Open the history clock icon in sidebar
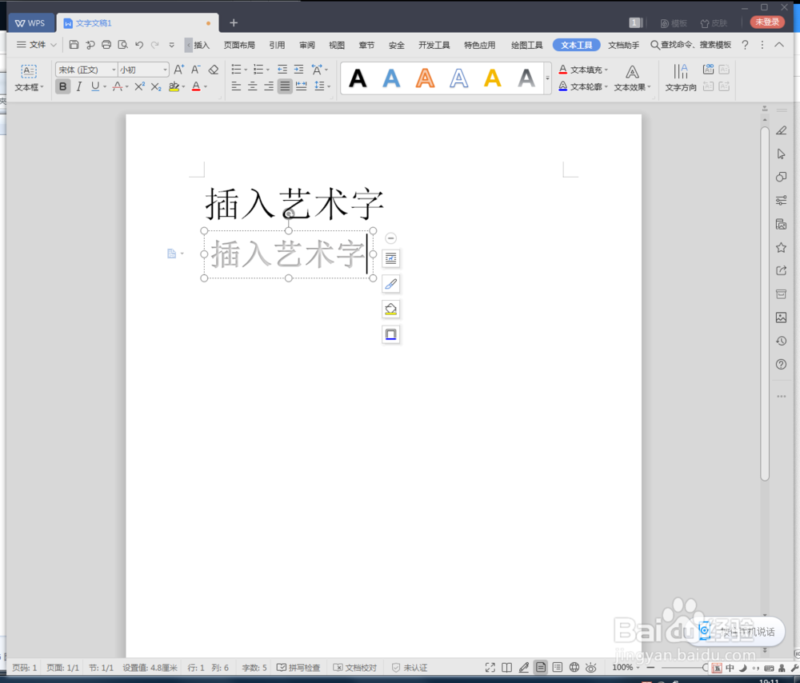The image size is (800, 683). 781,341
